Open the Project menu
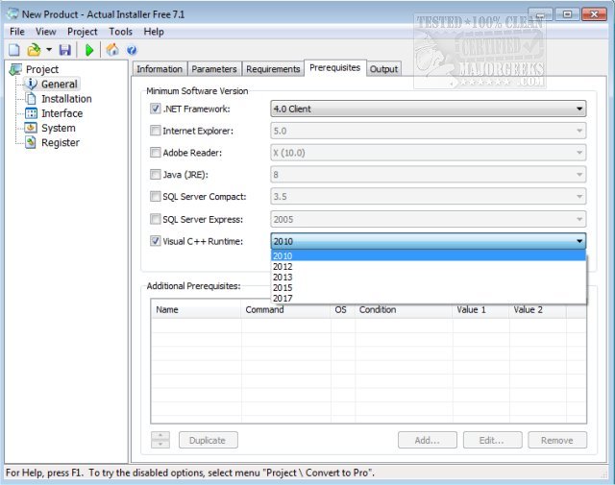 click(82, 32)
